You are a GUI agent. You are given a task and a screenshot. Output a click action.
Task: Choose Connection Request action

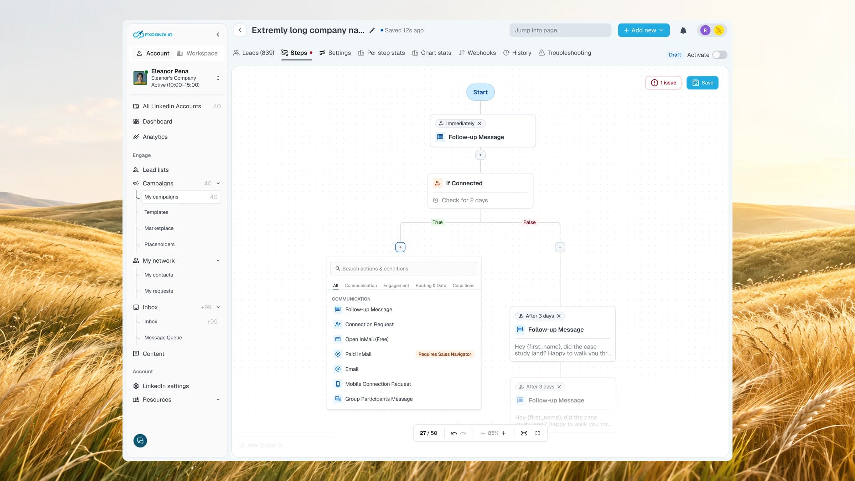pos(404,325)
